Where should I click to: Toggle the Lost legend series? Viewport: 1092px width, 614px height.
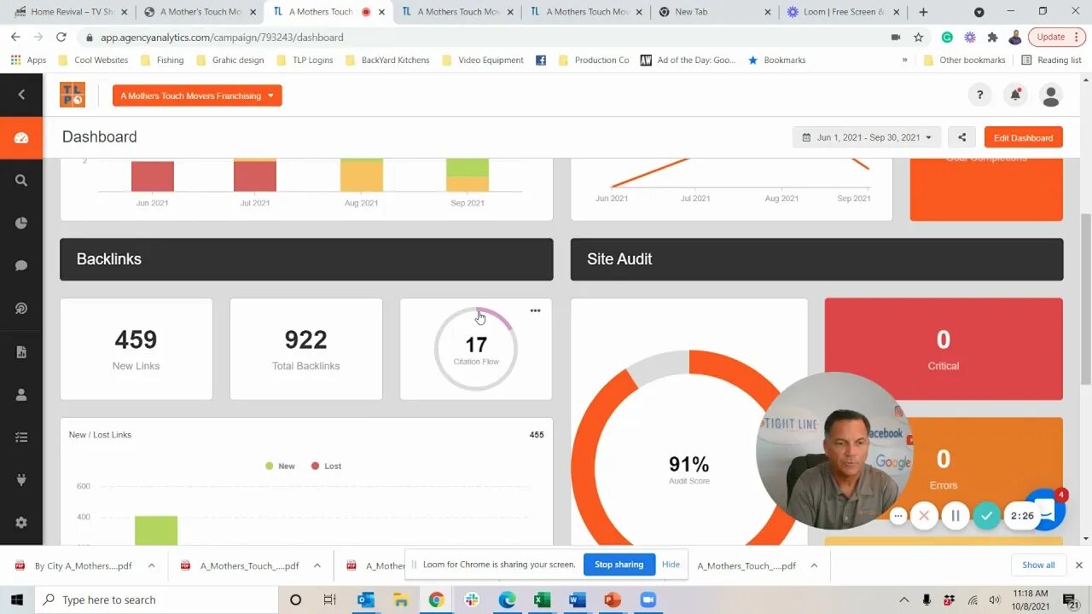tap(327, 466)
